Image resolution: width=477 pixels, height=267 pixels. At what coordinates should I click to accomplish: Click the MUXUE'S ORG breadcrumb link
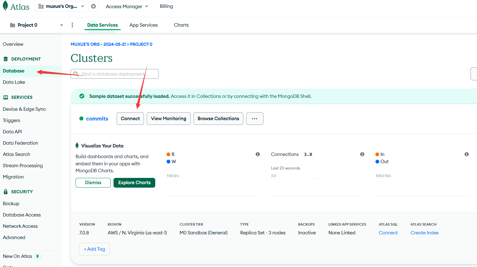tap(98, 44)
